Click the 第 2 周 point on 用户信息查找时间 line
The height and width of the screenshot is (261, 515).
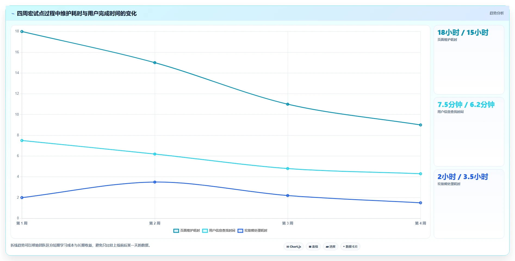click(x=155, y=154)
